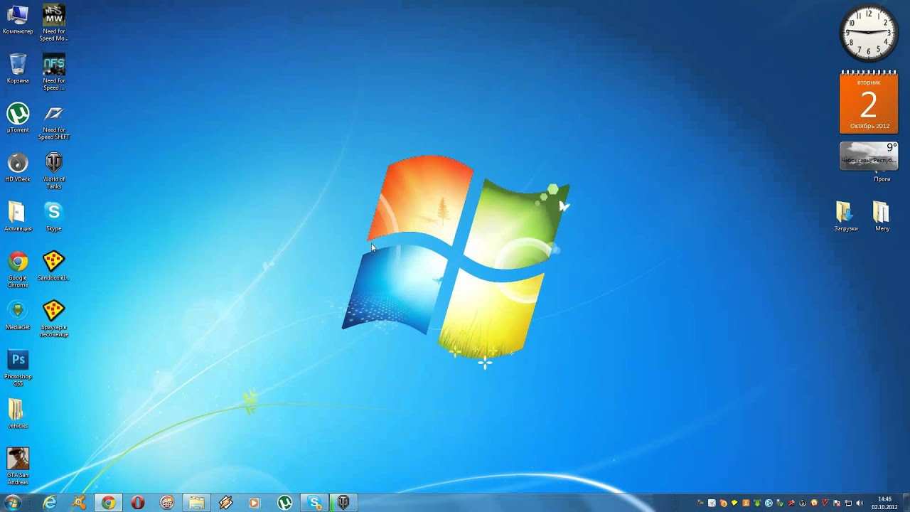Select Need for Speed Most Wanted icon
Image resolution: width=910 pixels, height=512 pixels.
pyautogui.click(x=54, y=23)
